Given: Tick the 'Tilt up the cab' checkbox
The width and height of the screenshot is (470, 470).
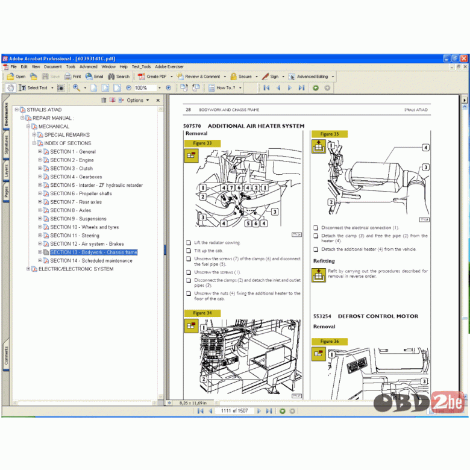Looking at the screenshot, I should coord(189,251).
